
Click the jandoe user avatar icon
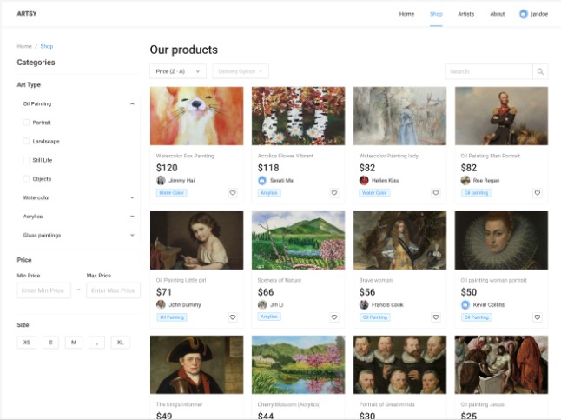click(524, 14)
